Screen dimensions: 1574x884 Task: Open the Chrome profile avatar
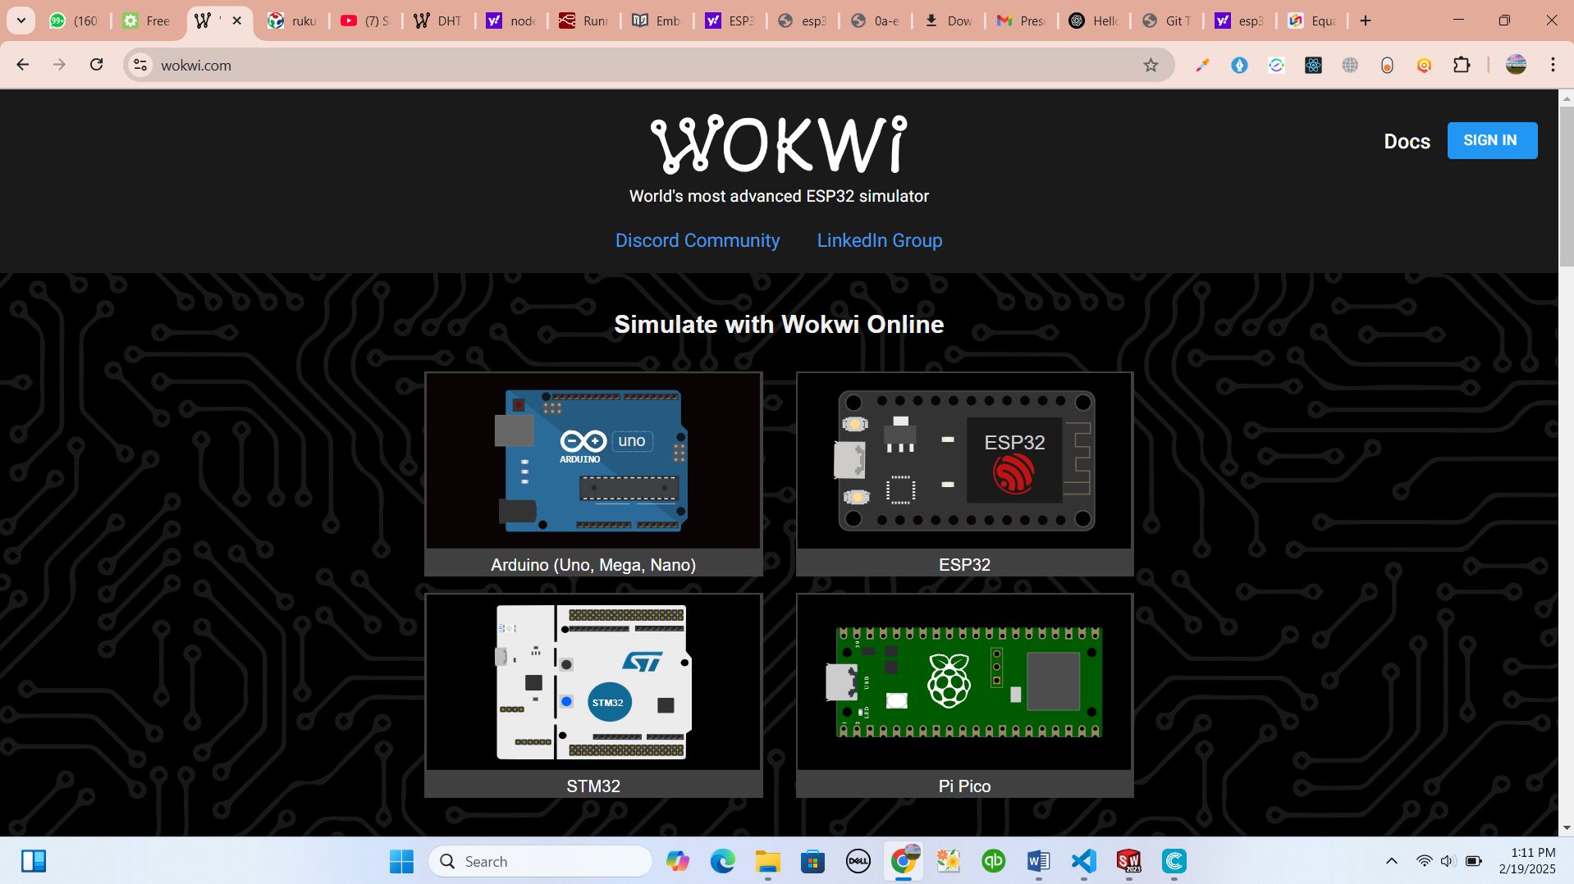click(1516, 65)
